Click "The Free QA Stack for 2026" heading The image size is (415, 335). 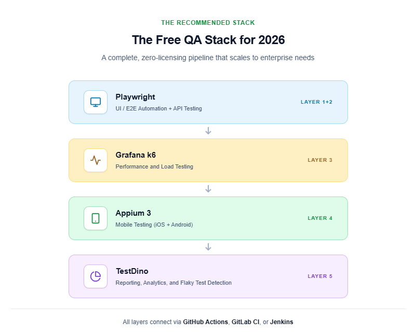pos(208,40)
